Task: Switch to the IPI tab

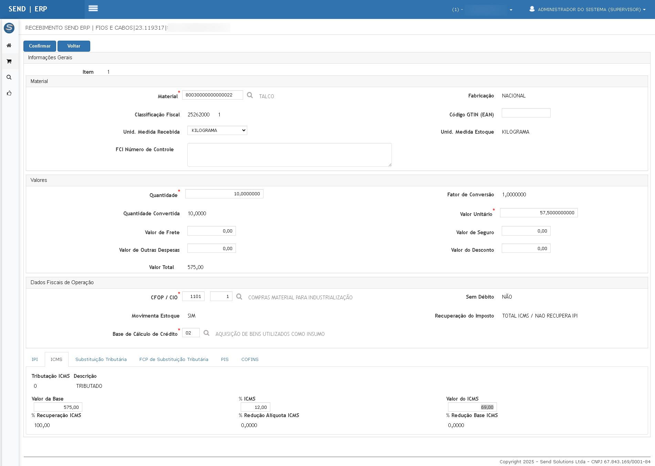Action: [x=35, y=360]
